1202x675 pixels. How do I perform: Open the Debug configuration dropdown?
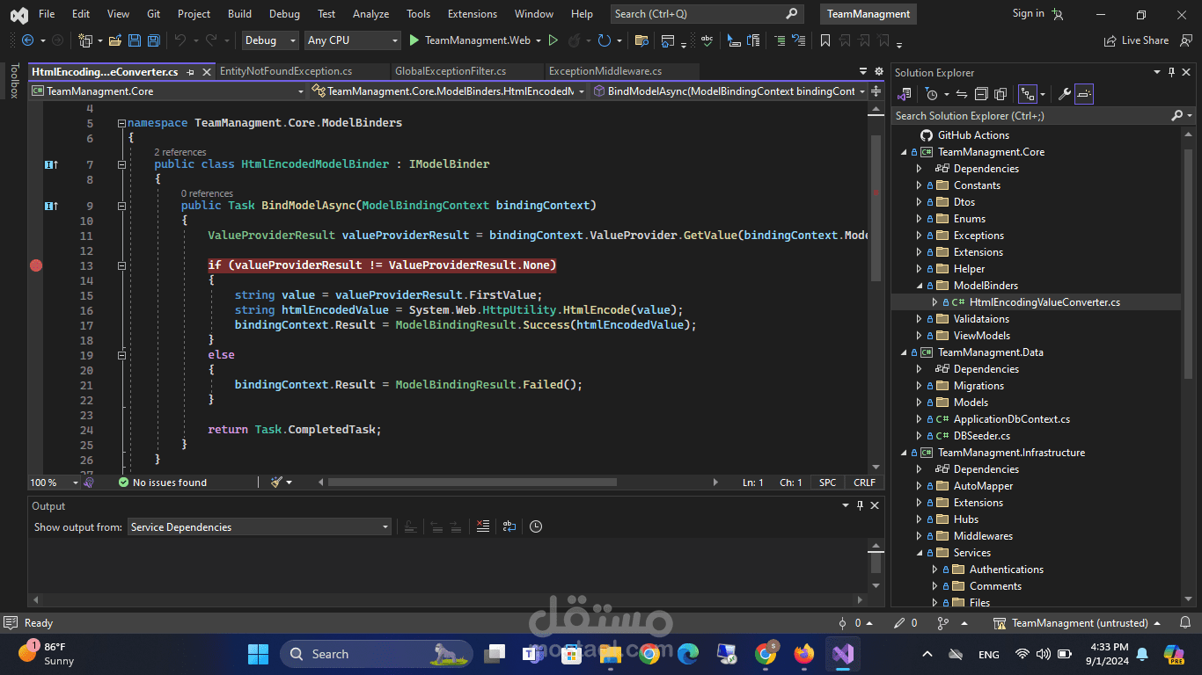pos(270,40)
